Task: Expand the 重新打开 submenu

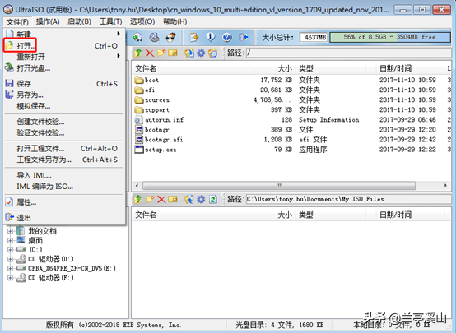Action: click(x=64, y=57)
